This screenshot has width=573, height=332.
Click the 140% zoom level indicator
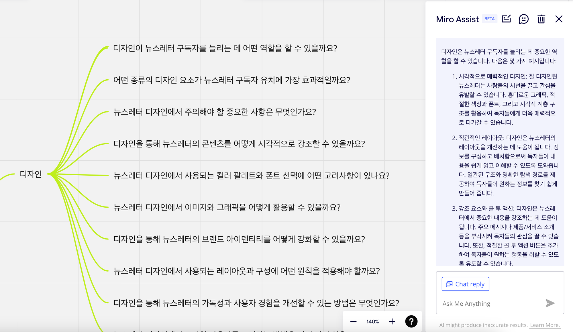(x=372, y=322)
